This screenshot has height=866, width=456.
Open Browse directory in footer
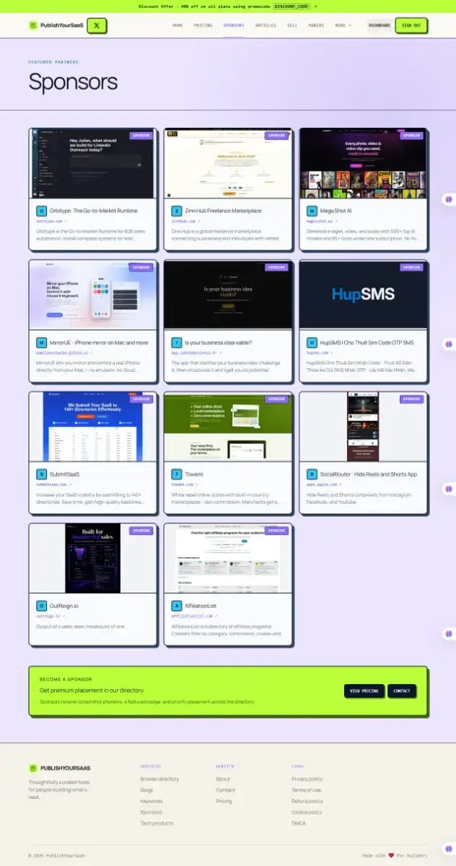coord(159,779)
